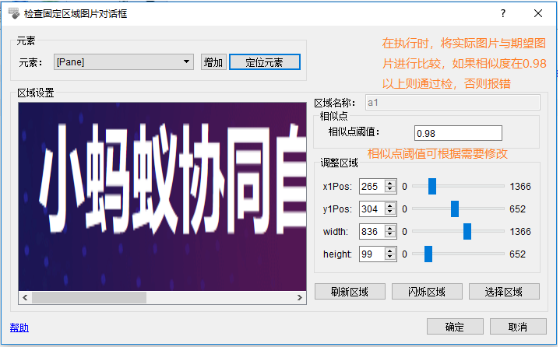Click the 相似点阈值 field showing 0.98
This screenshot has width=560, height=347.
click(x=458, y=133)
